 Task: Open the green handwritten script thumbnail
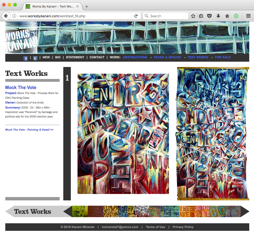pyautogui.click(x=172, y=211)
